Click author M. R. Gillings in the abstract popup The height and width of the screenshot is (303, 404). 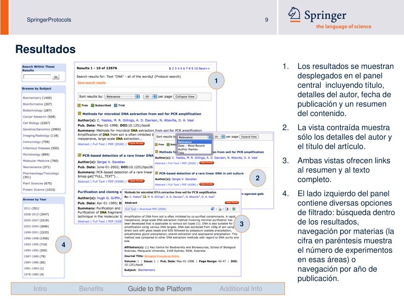coord(155,197)
